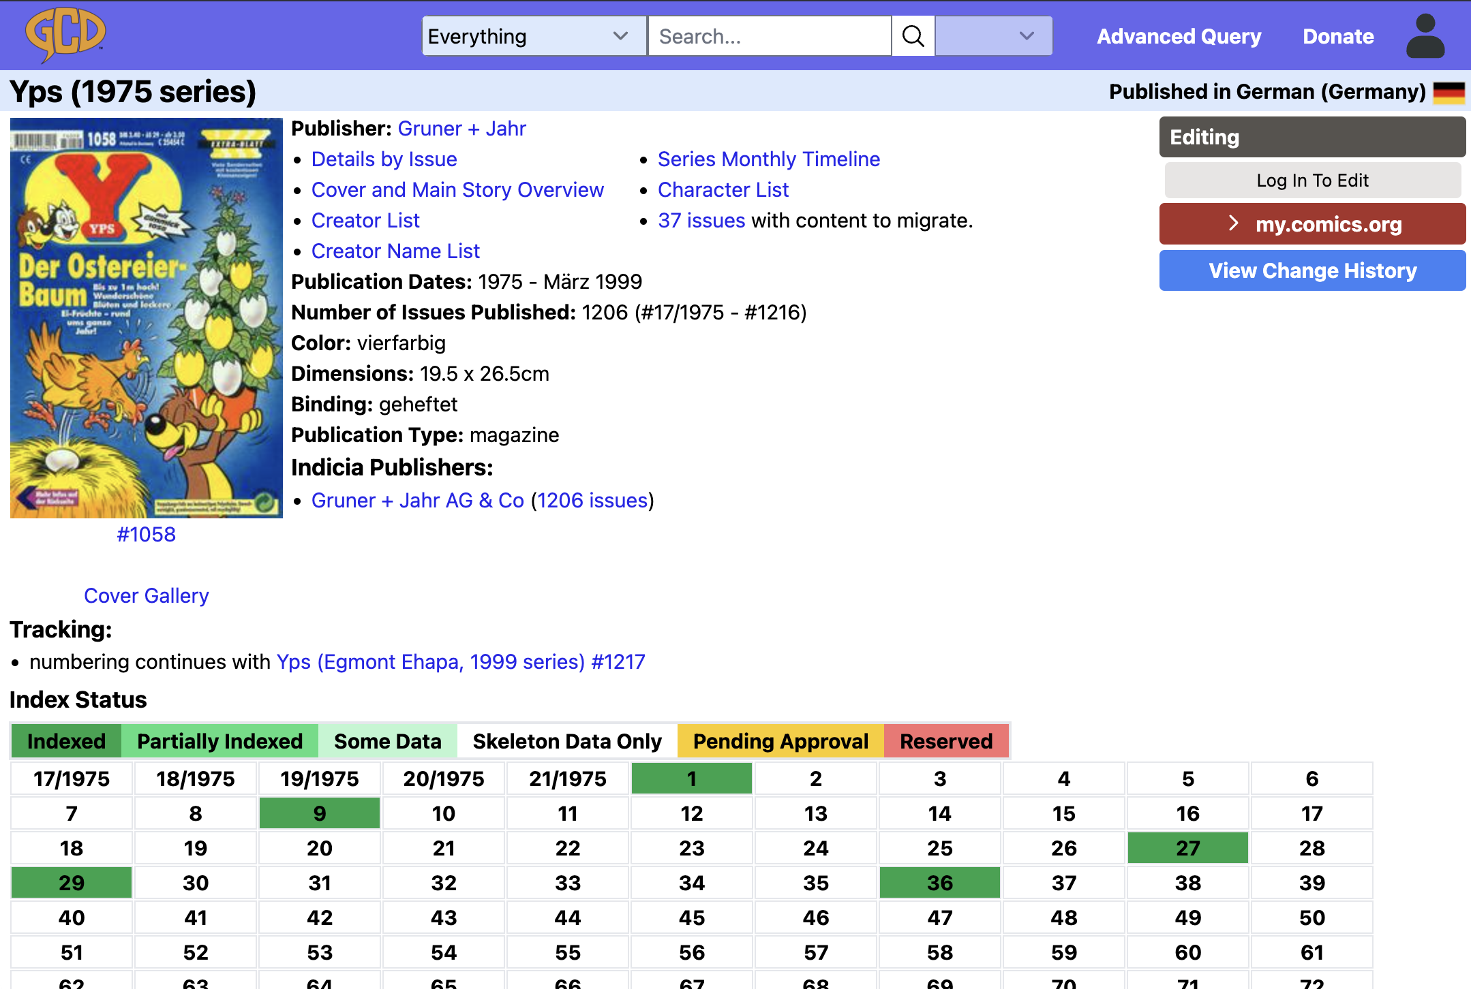The height and width of the screenshot is (989, 1471).
Task: Open the 37 issues link
Action: pos(701,221)
